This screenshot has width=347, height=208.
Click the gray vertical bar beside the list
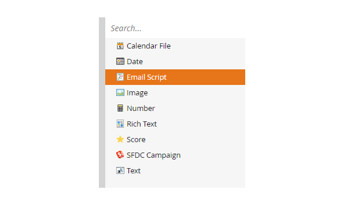tap(102, 103)
